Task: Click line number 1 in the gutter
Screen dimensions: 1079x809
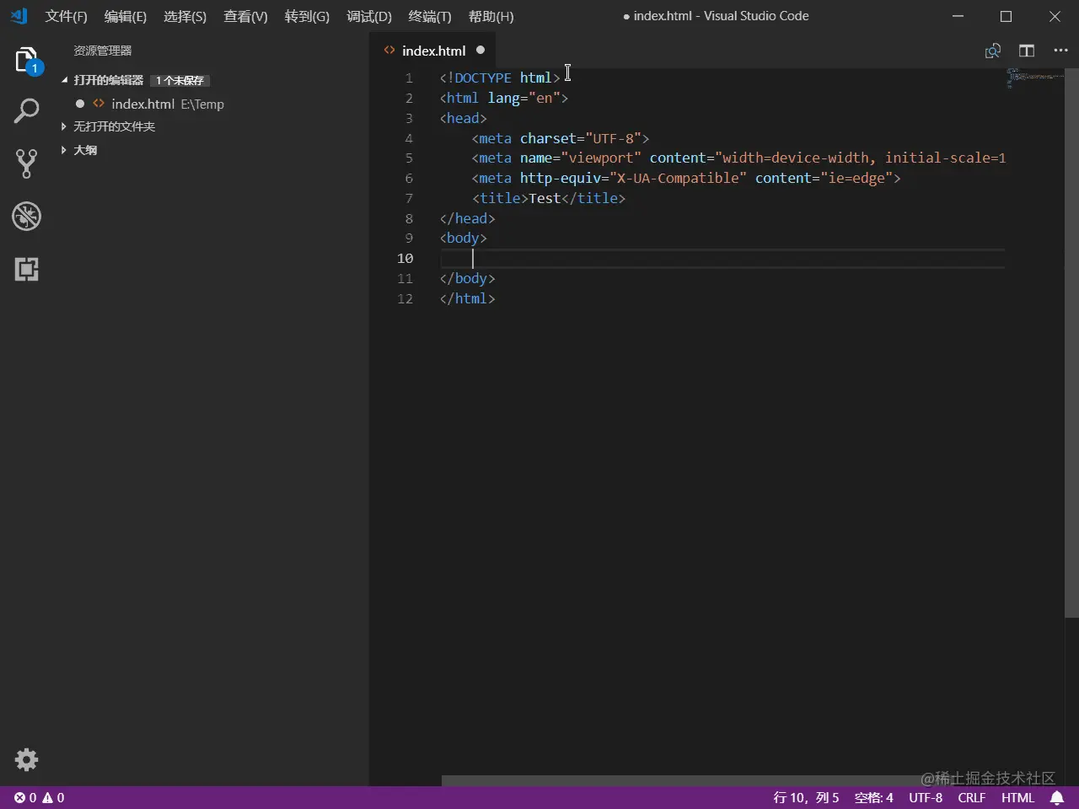Action: point(409,78)
